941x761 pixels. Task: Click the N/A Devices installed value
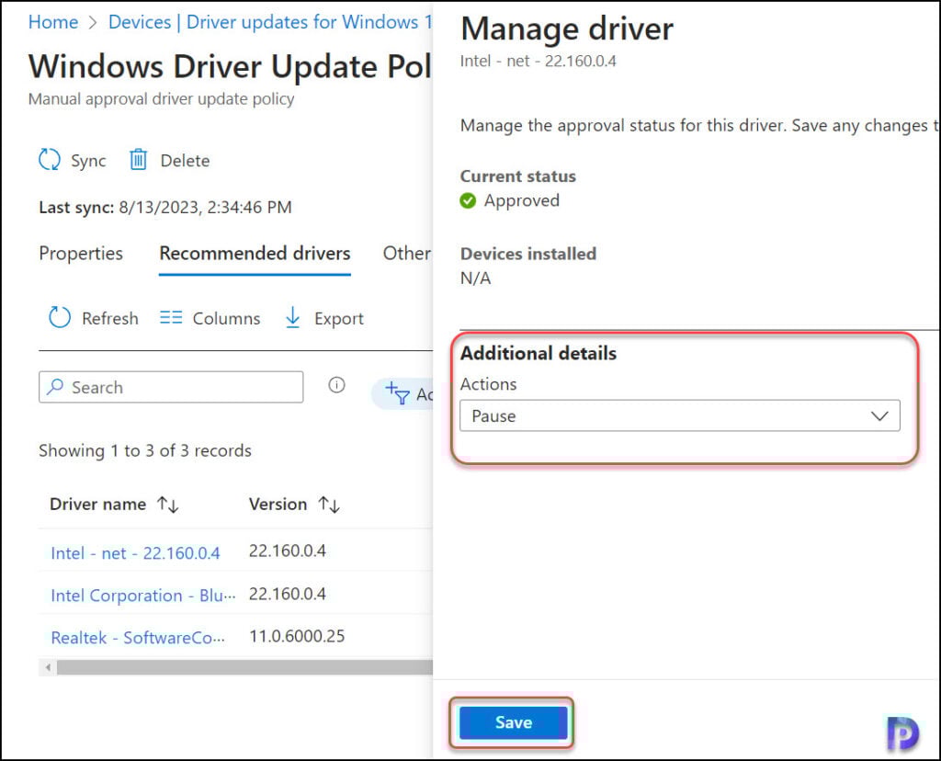point(475,278)
